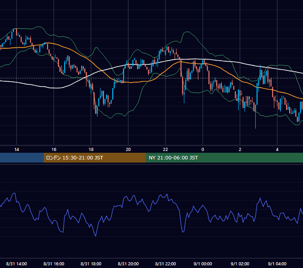The width and height of the screenshot is (303, 268).
Task: Click the 9/1 04:00 label on indicator axis
Action: pos(277,264)
